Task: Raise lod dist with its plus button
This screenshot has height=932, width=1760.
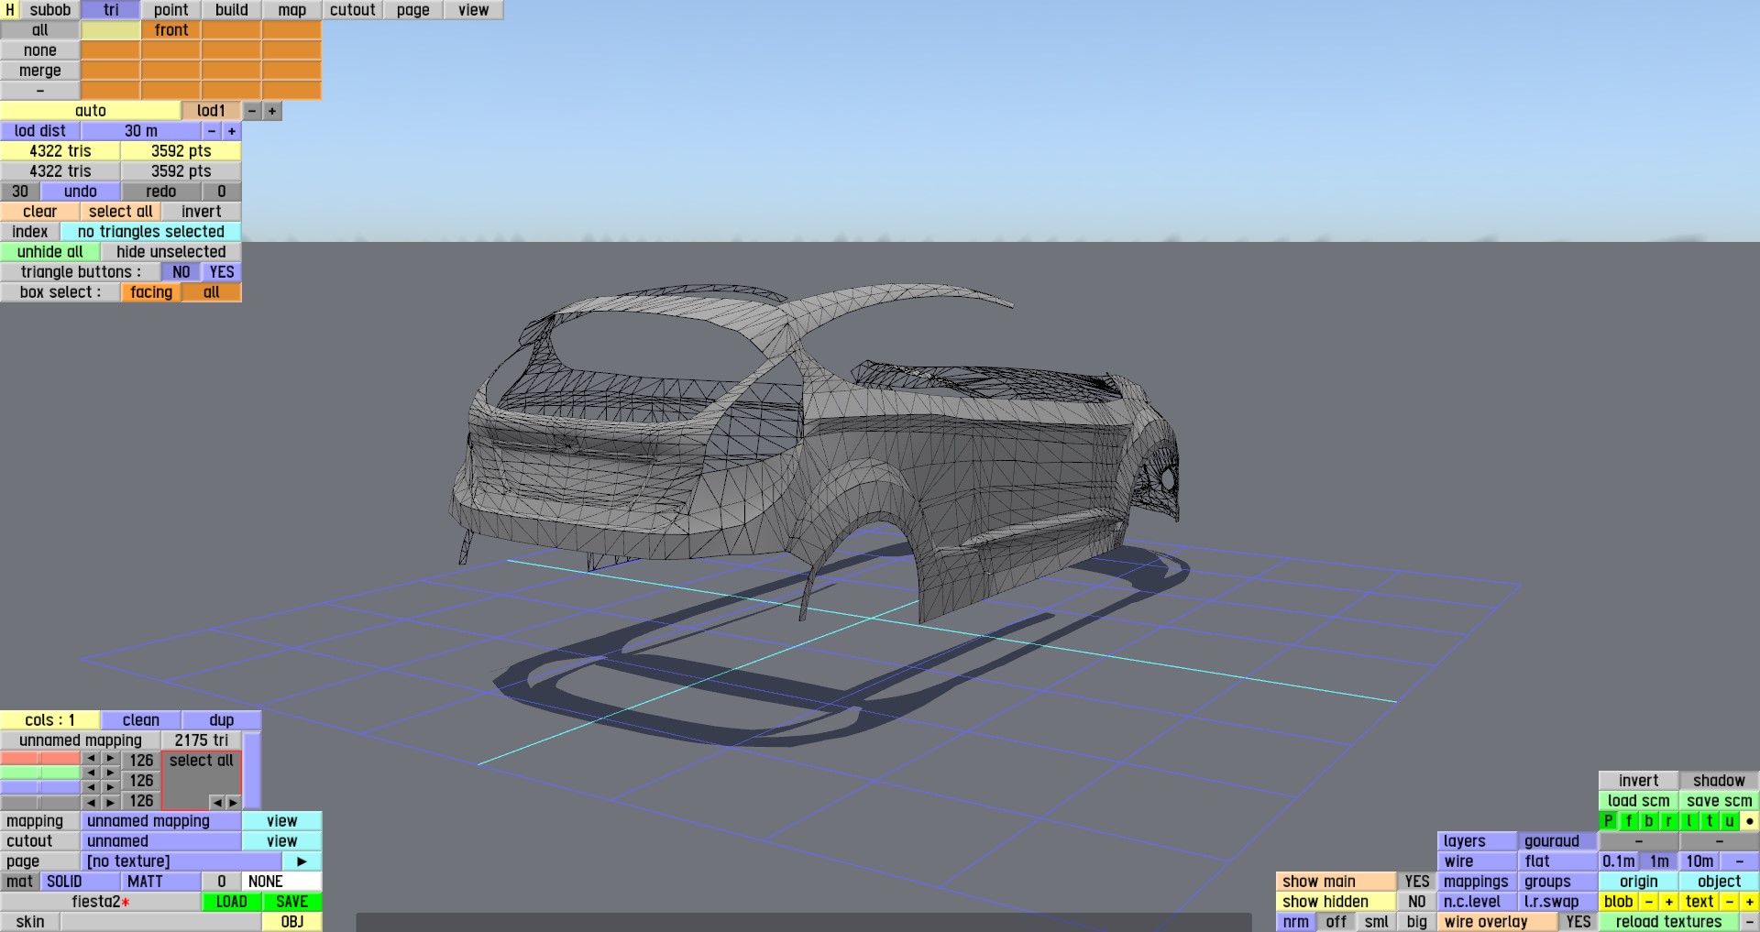Action: (232, 131)
